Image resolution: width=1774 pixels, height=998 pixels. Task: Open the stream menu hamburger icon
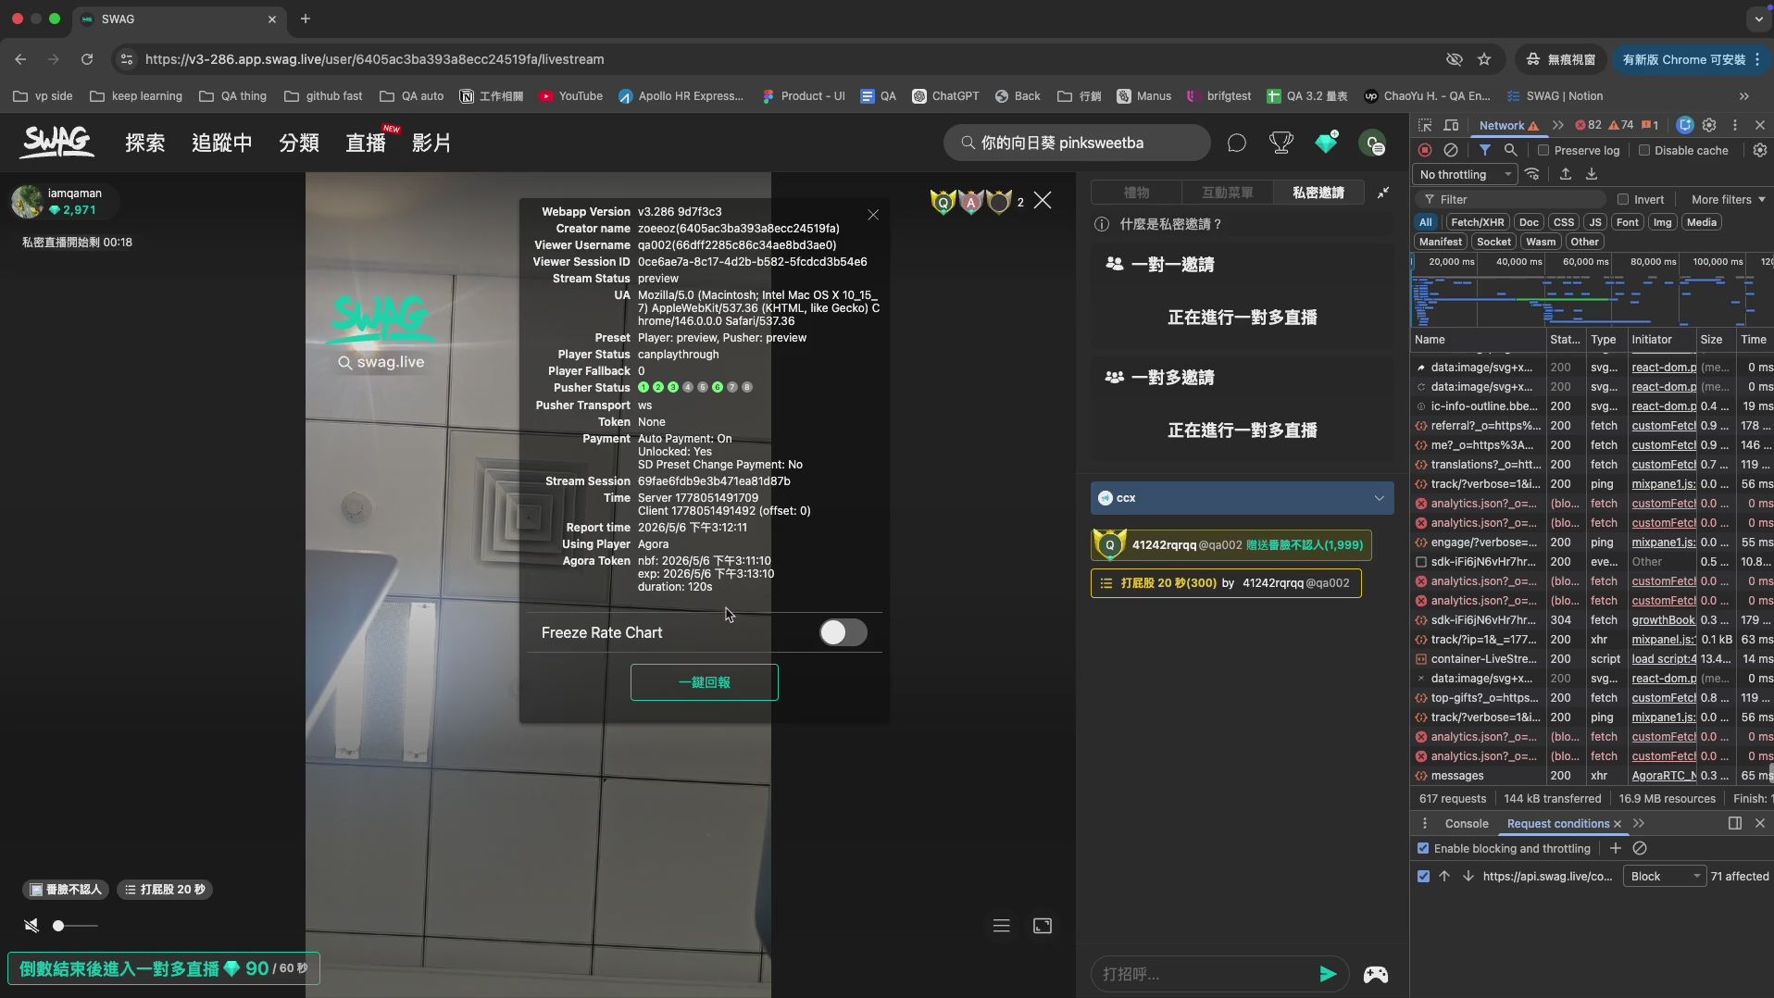pos(1001,926)
